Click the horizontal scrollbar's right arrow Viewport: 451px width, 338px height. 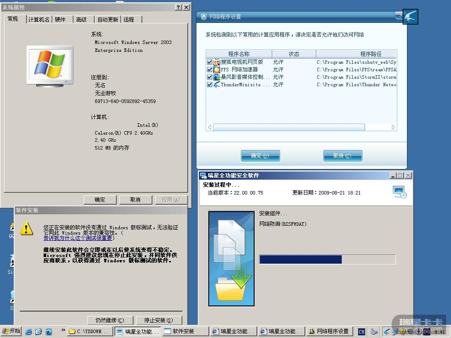pyautogui.click(x=393, y=127)
